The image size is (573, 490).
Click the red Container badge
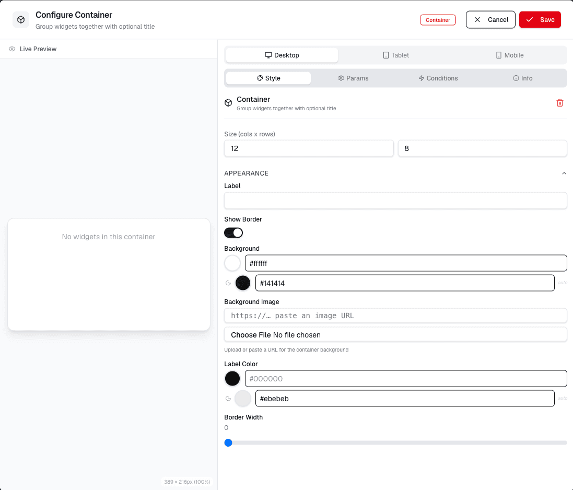click(438, 20)
